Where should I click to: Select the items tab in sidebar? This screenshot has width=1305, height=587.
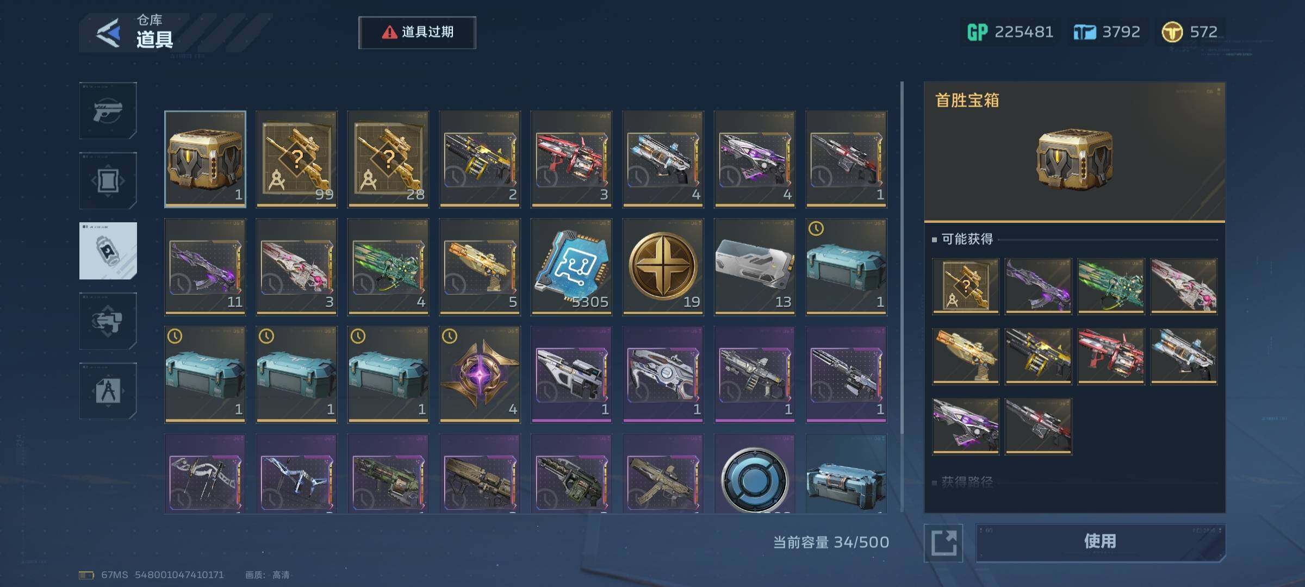click(108, 251)
